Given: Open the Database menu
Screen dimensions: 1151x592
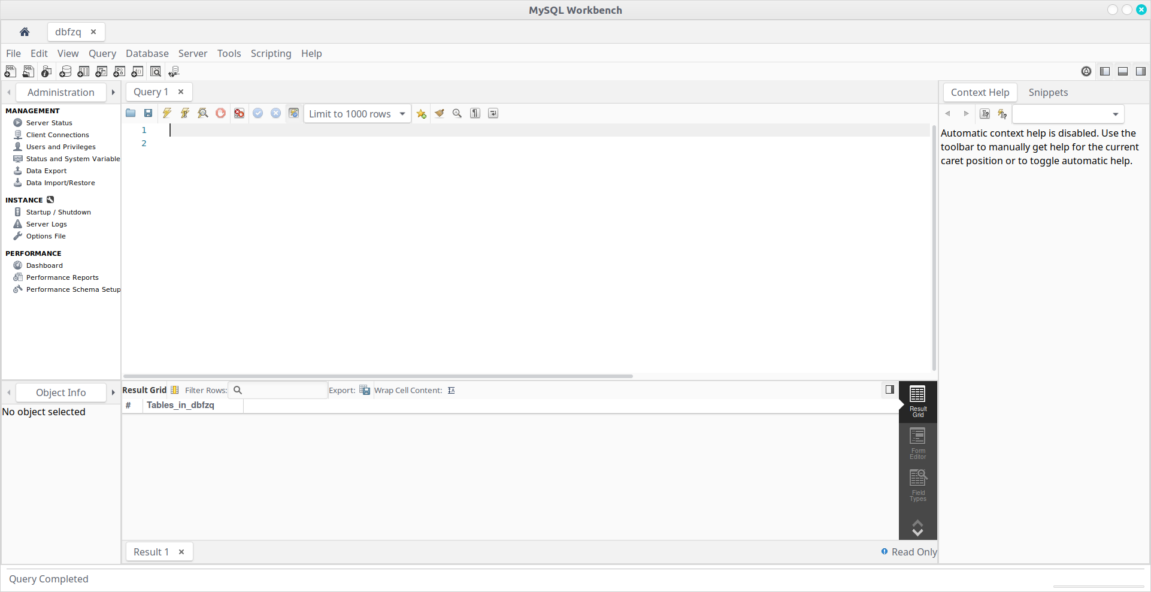Looking at the screenshot, I should click(x=147, y=53).
